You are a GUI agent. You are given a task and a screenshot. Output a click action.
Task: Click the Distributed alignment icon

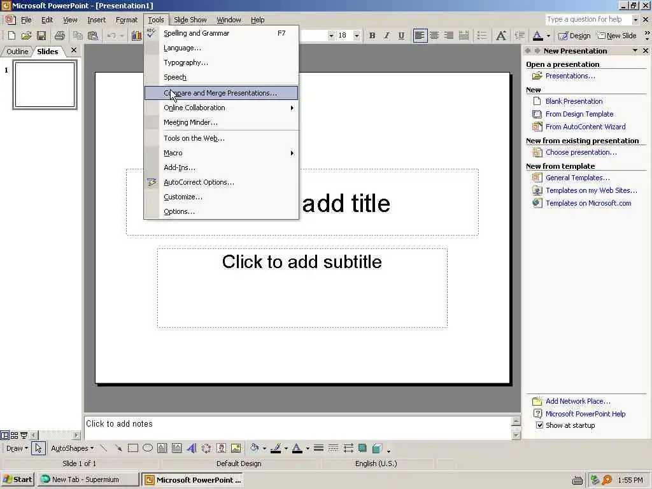464,36
